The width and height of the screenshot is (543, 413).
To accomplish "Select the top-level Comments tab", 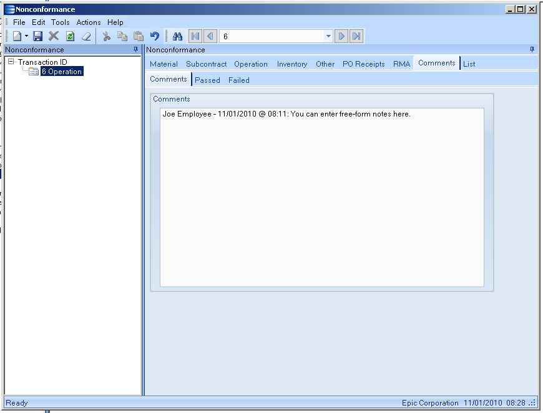I will pyautogui.click(x=437, y=63).
